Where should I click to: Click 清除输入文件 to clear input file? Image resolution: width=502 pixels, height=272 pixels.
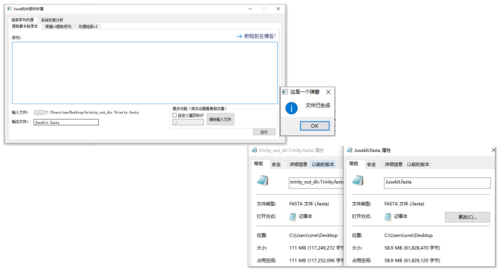[220, 120]
